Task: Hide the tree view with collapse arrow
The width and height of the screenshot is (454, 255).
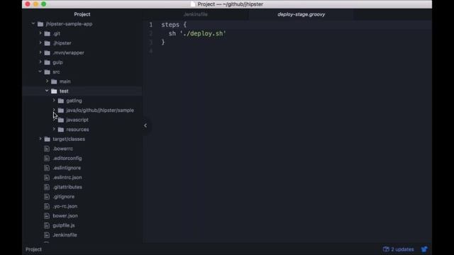Action: (x=145, y=125)
